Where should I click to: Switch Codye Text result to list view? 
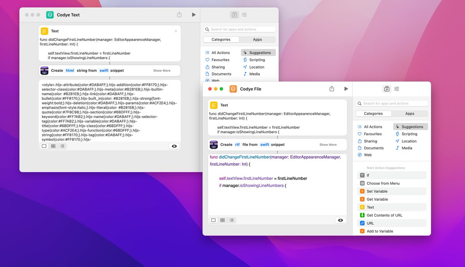click(62, 146)
